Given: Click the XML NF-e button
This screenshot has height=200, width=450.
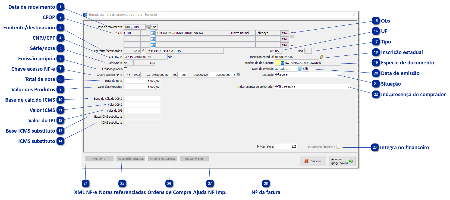Looking at the screenshot, I should [99, 159].
